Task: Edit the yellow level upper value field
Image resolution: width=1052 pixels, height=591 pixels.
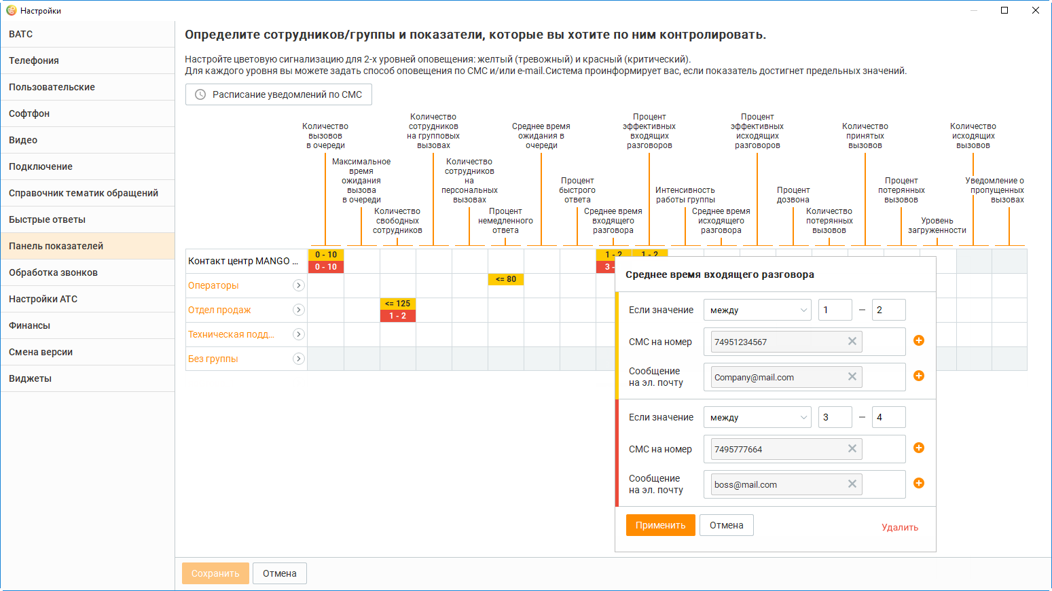Action: pos(888,310)
